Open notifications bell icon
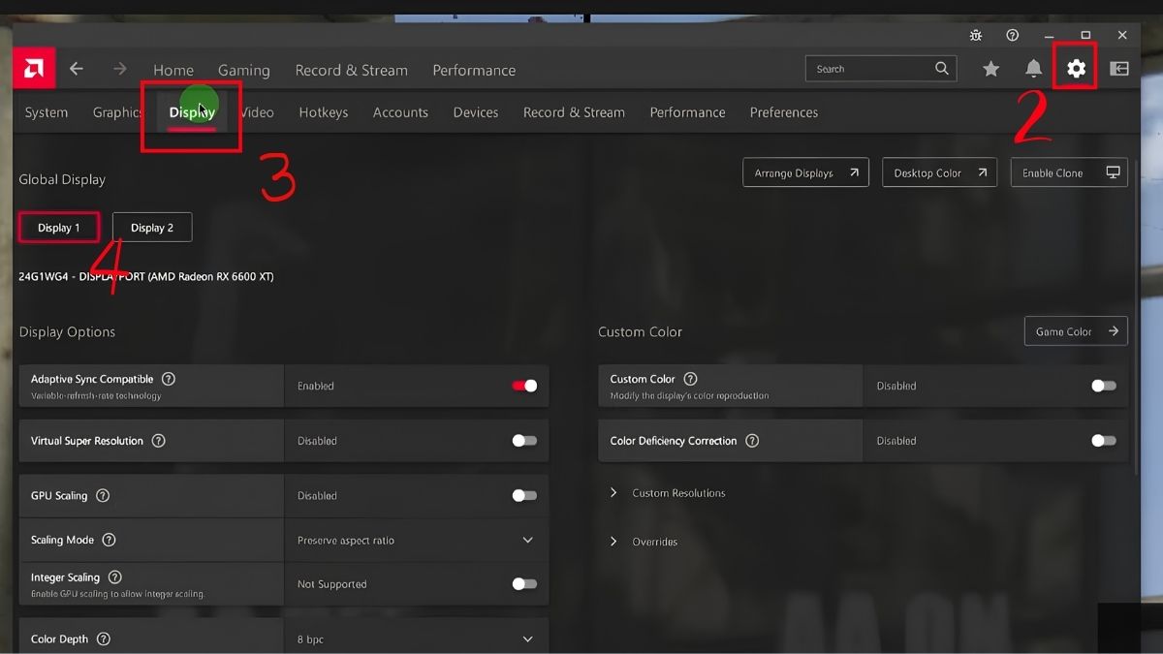1163x654 pixels. click(x=1033, y=69)
